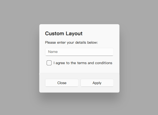Click the word 'conditions' in the checkbox label
Screen dimensions: 158x115
(x=103, y=63)
